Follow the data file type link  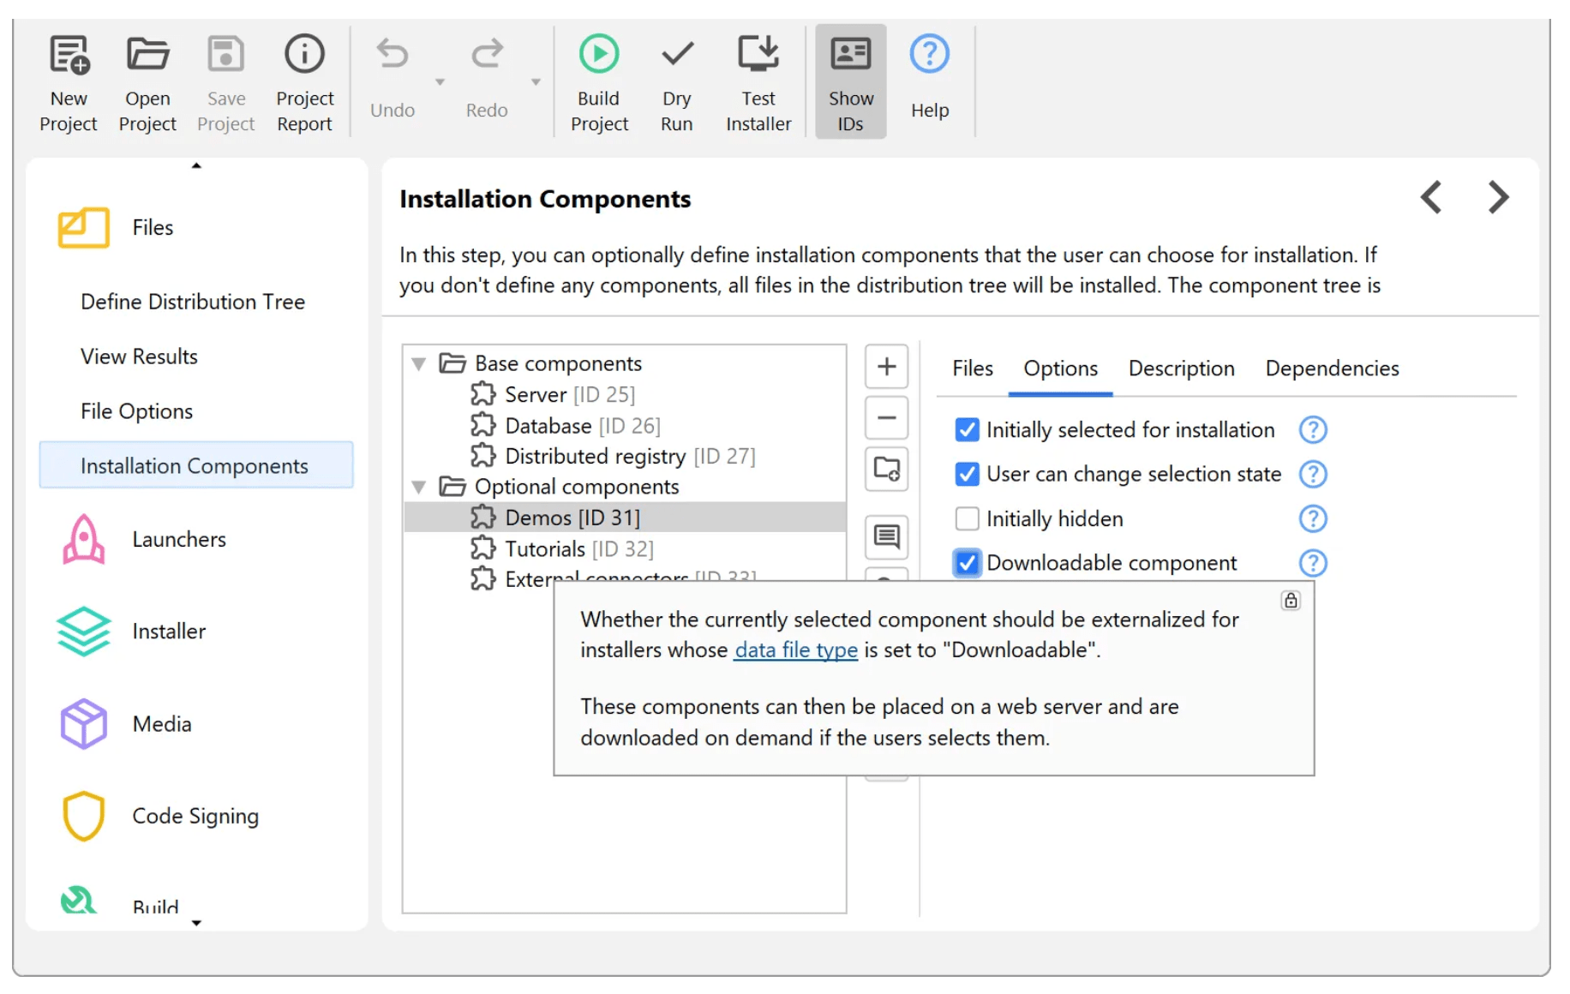tap(796, 650)
